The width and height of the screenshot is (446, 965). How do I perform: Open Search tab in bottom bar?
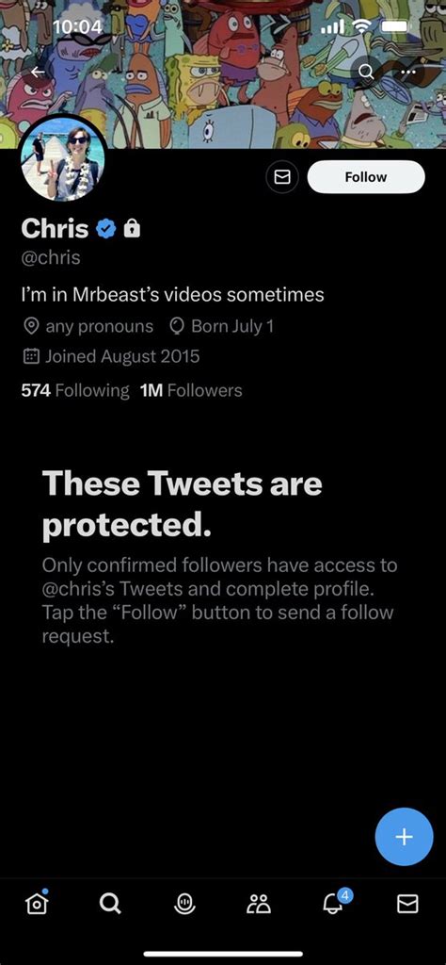(x=111, y=903)
